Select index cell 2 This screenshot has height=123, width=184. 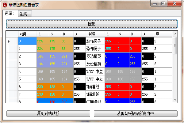coord(27,56)
